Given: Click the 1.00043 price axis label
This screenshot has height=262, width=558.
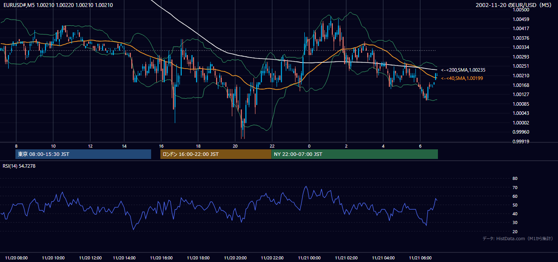Looking at the screenshot, I should tap(520, 113).
